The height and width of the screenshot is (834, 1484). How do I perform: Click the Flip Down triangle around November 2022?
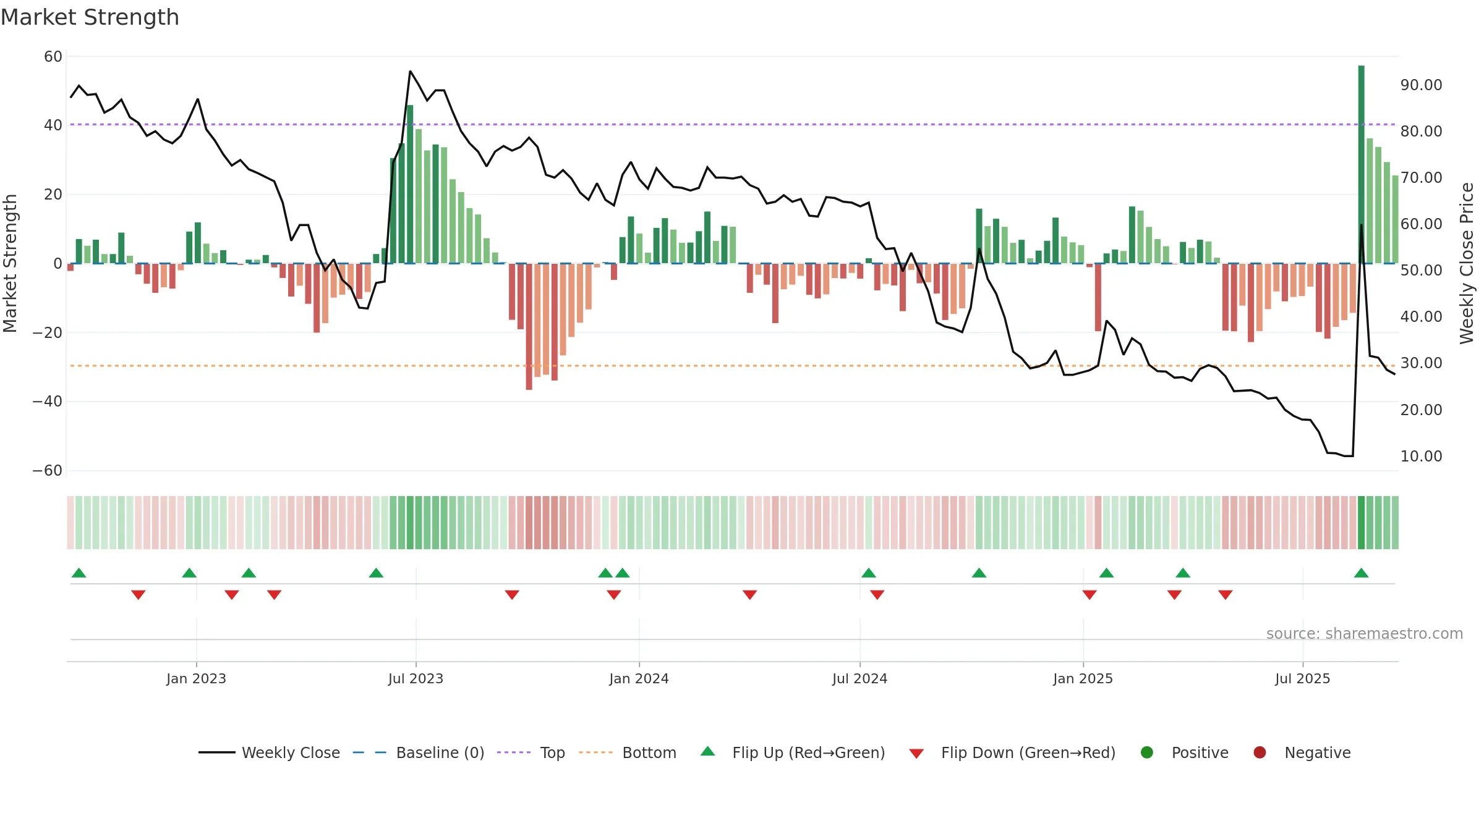point(139,594)
